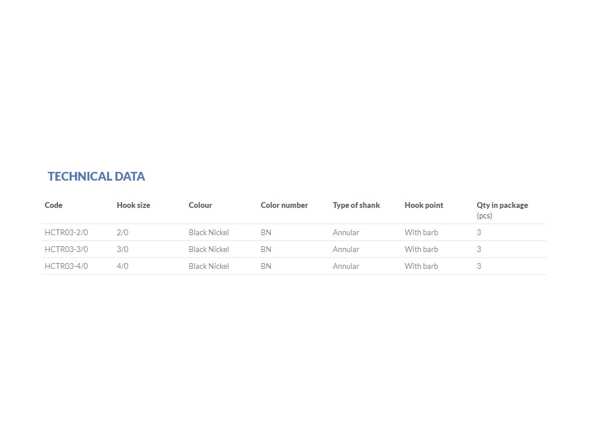
Task: Click the Colour column header
Action: click(200, 205)
